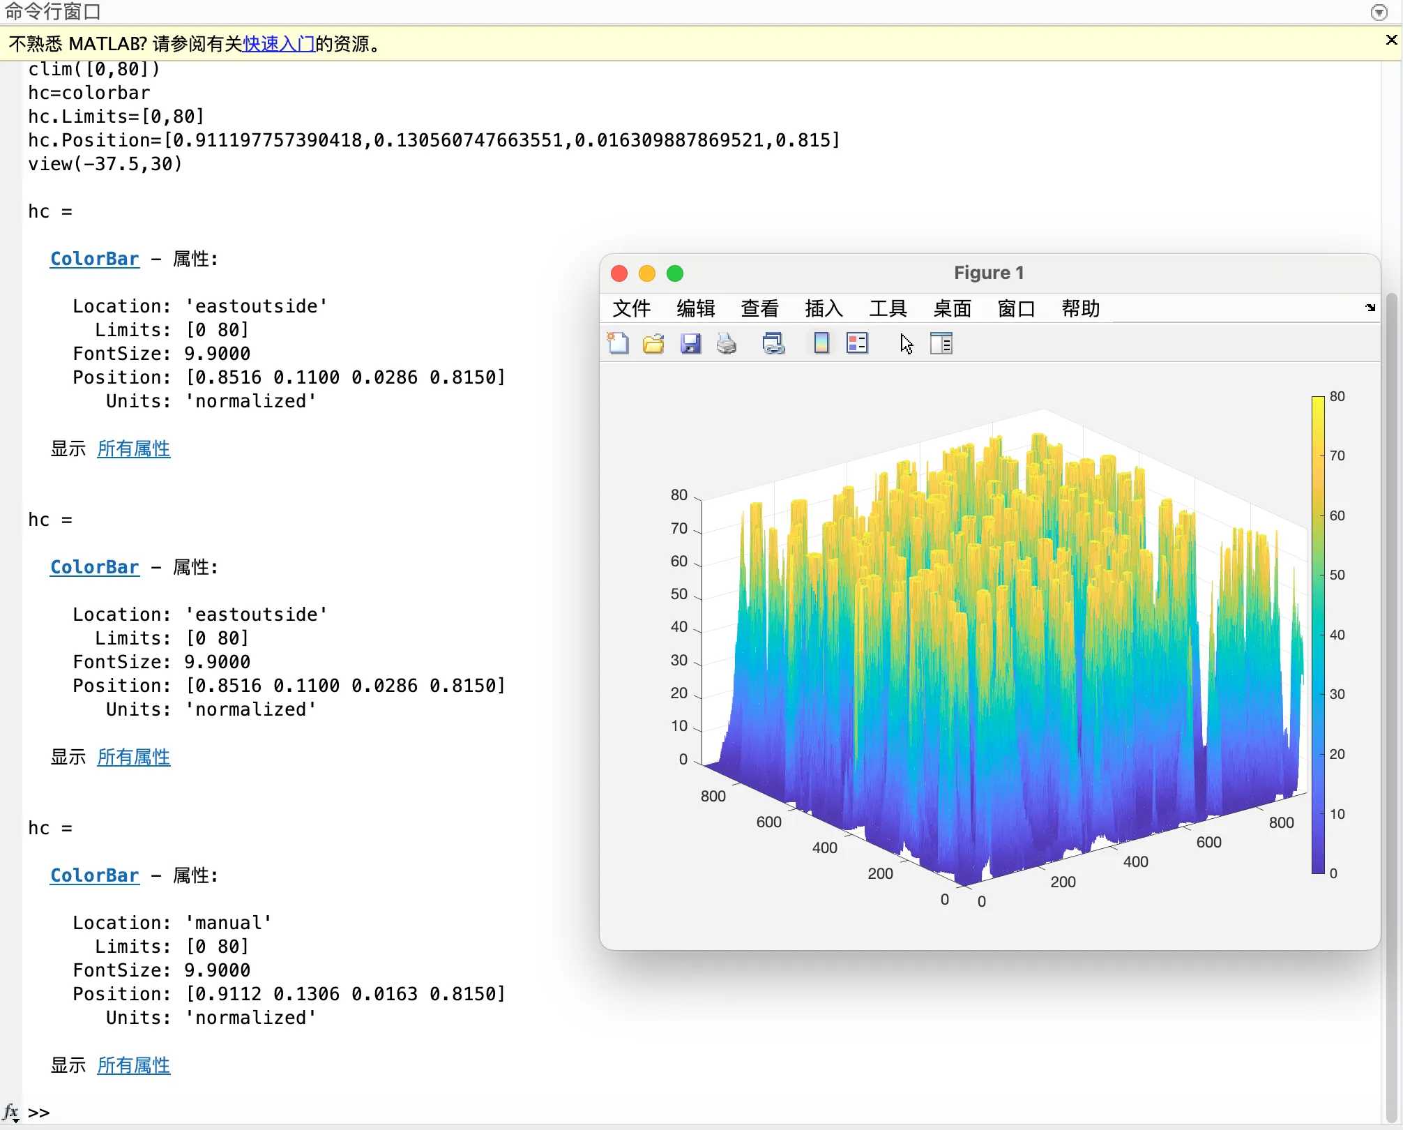This screenshot has height=1130, width=1403.
Task: Open the 窗口 menu in Figure 1
Action: pyautogui.click(x=1016, y=308)
